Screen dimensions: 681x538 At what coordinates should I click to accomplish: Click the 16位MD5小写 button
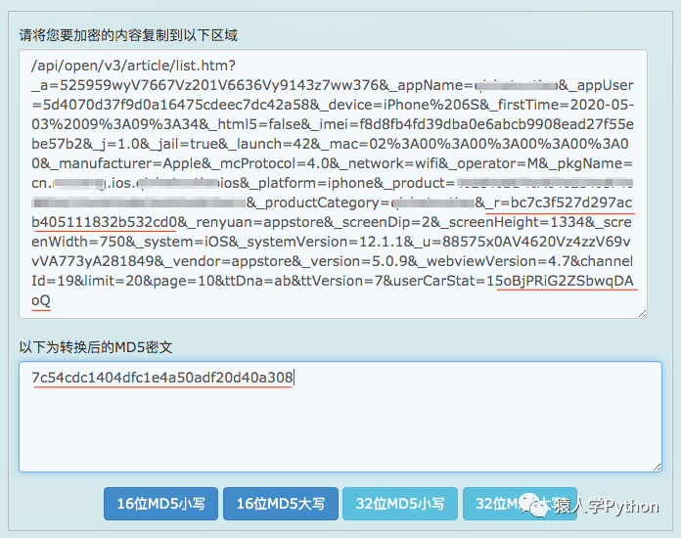pyautogui.click(x=160, y=504)
